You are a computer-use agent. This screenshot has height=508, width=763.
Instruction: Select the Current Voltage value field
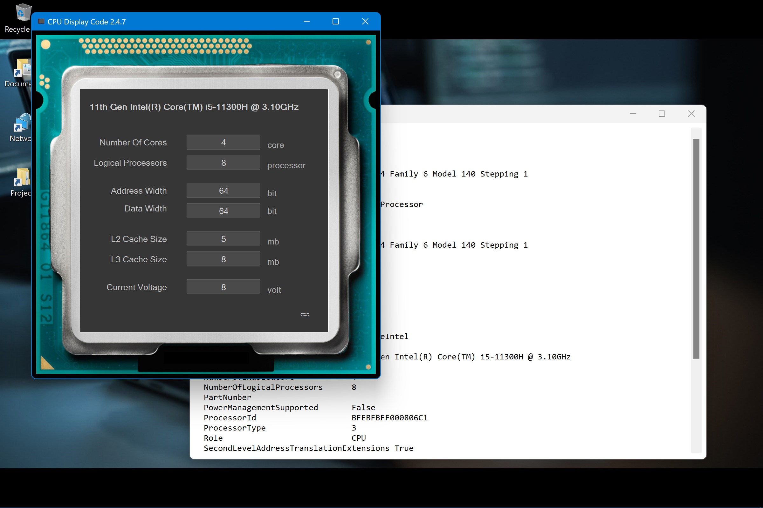(223, 287)
